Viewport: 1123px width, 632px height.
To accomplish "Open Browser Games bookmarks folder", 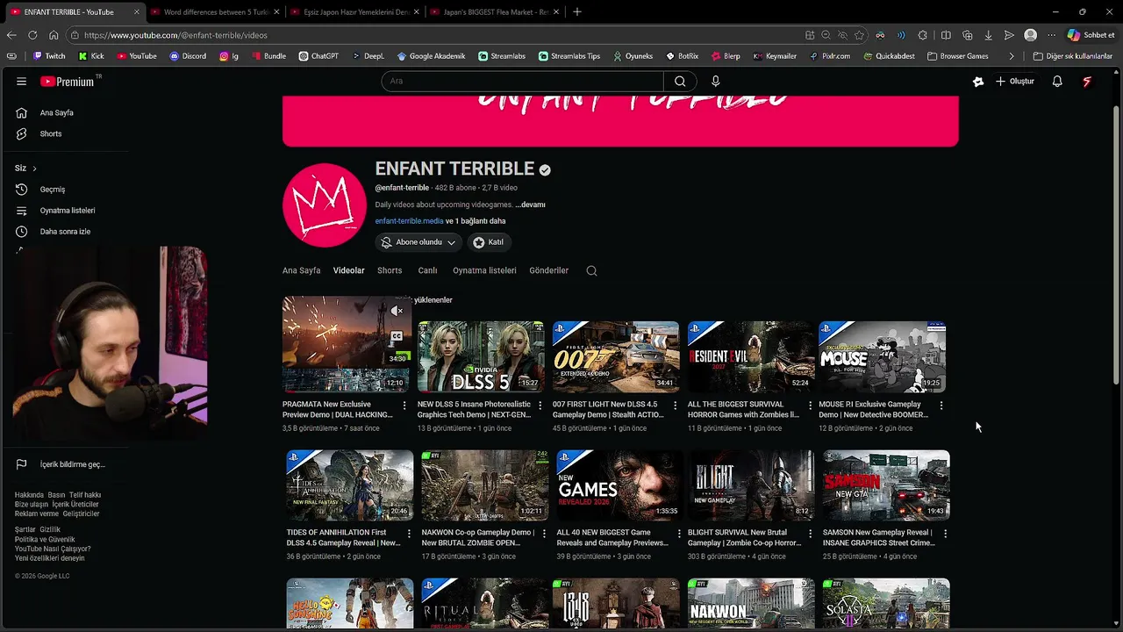I will tap(958, 56).
